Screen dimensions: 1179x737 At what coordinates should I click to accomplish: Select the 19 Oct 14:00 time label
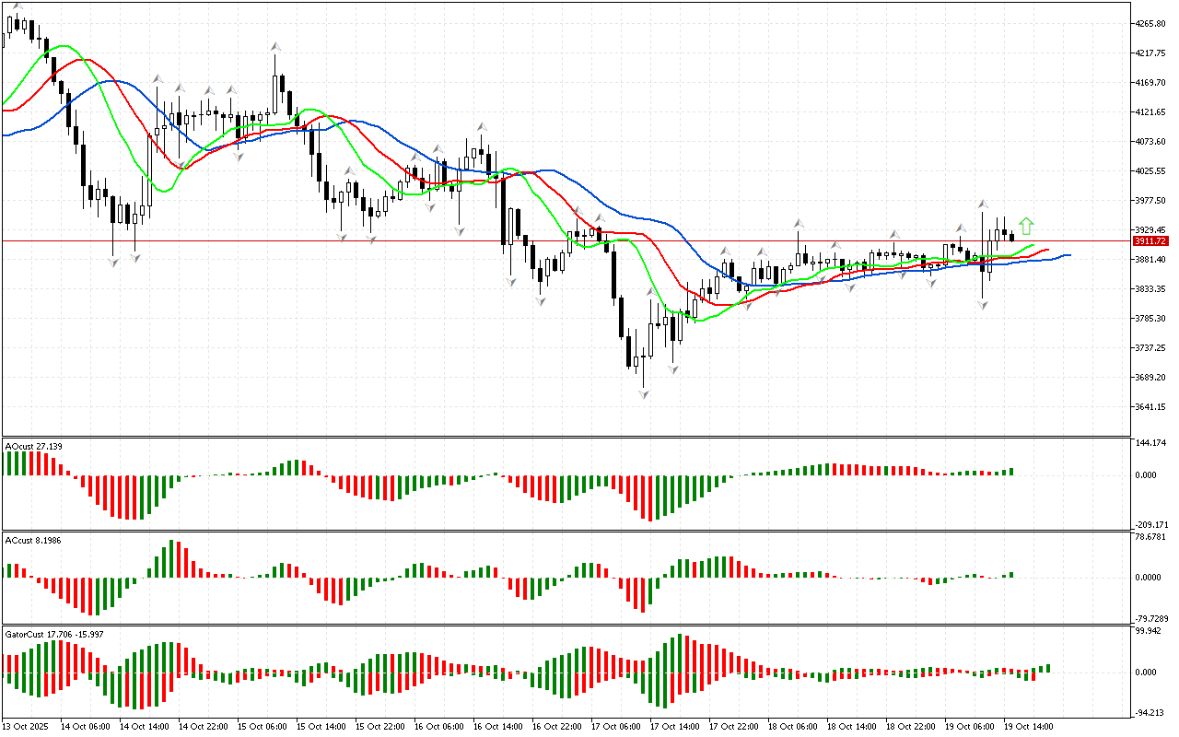coord(1027,726)
